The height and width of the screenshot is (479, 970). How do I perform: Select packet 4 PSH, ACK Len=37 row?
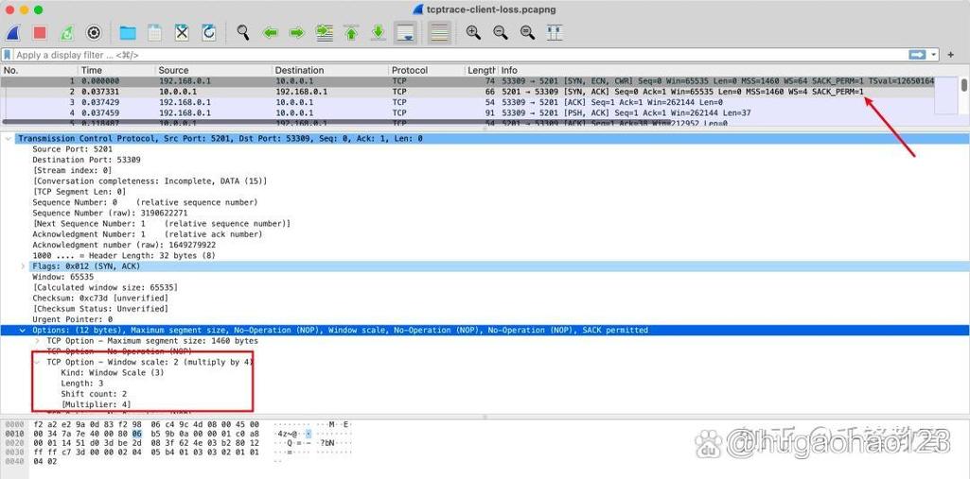pos(467,113)
